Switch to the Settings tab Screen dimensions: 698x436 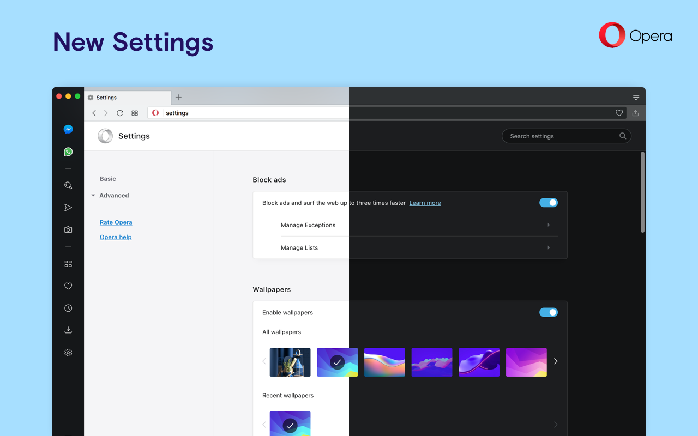click(x=128, y=98)
